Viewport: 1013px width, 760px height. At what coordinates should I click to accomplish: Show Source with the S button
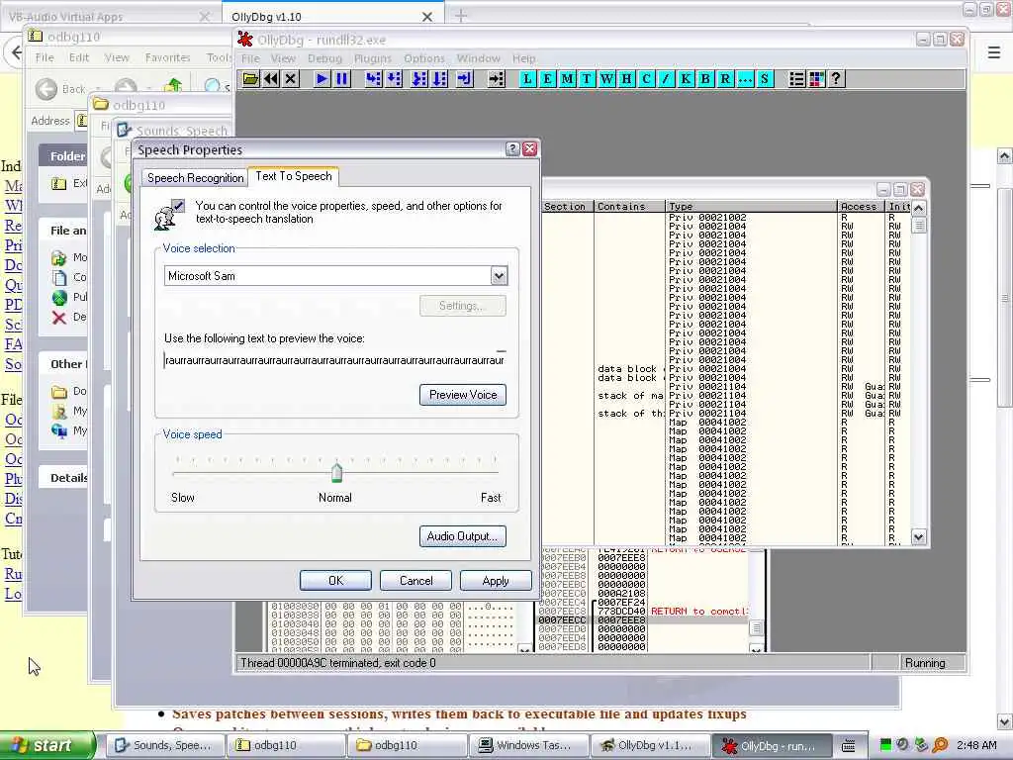coord(765,79)
